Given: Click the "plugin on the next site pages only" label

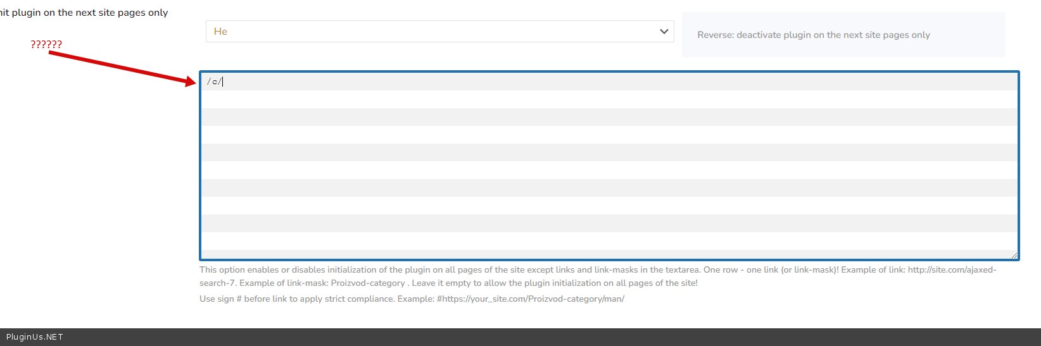Looking at the screenshot, I should pos(89,13).
